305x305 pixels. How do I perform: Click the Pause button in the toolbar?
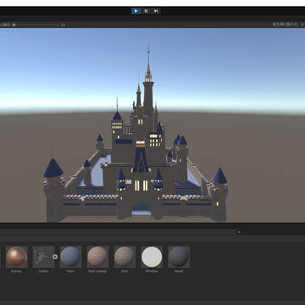[x=146, y=11]
